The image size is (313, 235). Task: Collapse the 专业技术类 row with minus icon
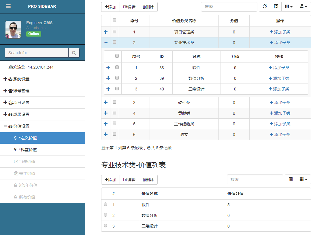click(106, 43)
